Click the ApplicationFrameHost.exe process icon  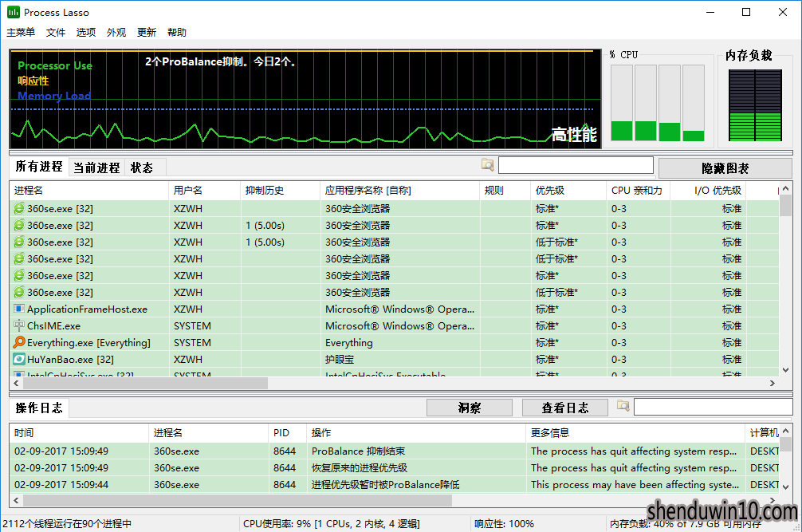point(19,309)
